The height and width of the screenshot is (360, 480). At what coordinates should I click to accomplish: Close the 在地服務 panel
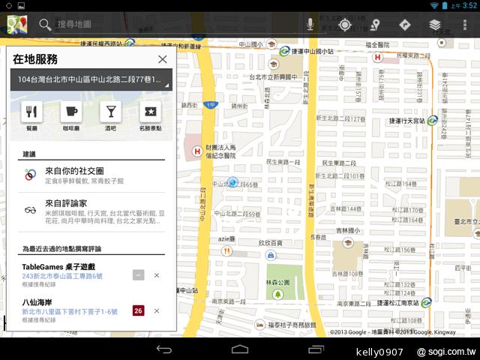[x=163, y=59]
